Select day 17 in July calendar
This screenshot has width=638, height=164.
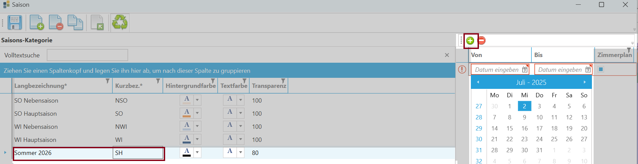click(x=539, y=128)
